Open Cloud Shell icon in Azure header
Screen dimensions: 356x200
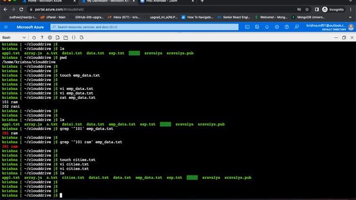[x=247, y=27]
